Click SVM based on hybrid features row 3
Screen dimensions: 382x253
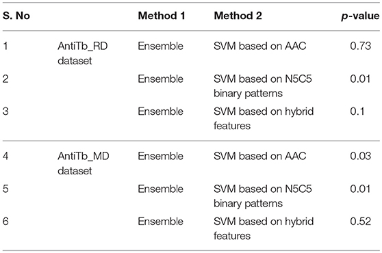[264, 118]
